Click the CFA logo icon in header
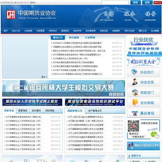This screenshot has width=162, height=162. (11, 14)
